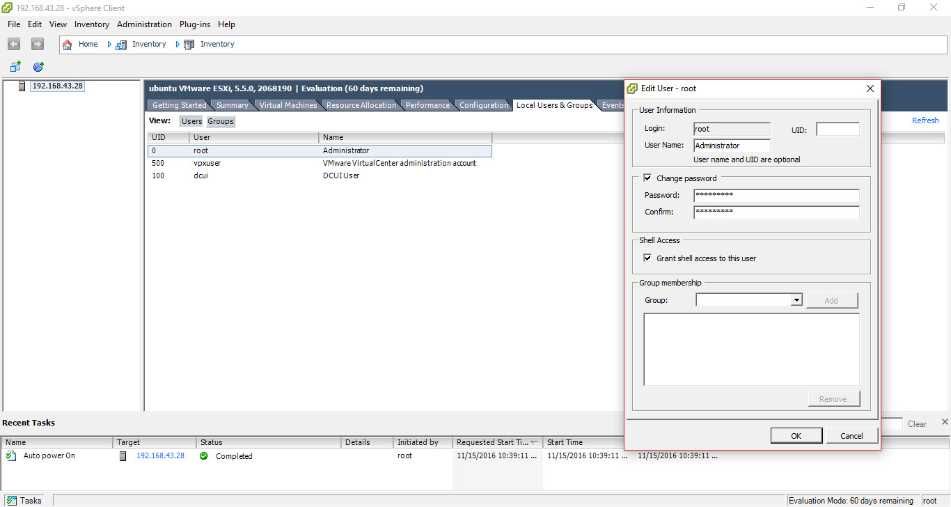Image resolution: width=951 pixels, height=507 pixels.
Task: Sort by the UID column header
Action: 168,137
